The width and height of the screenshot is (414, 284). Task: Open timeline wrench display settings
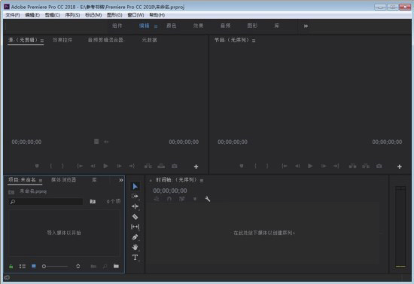pos(208,199)
